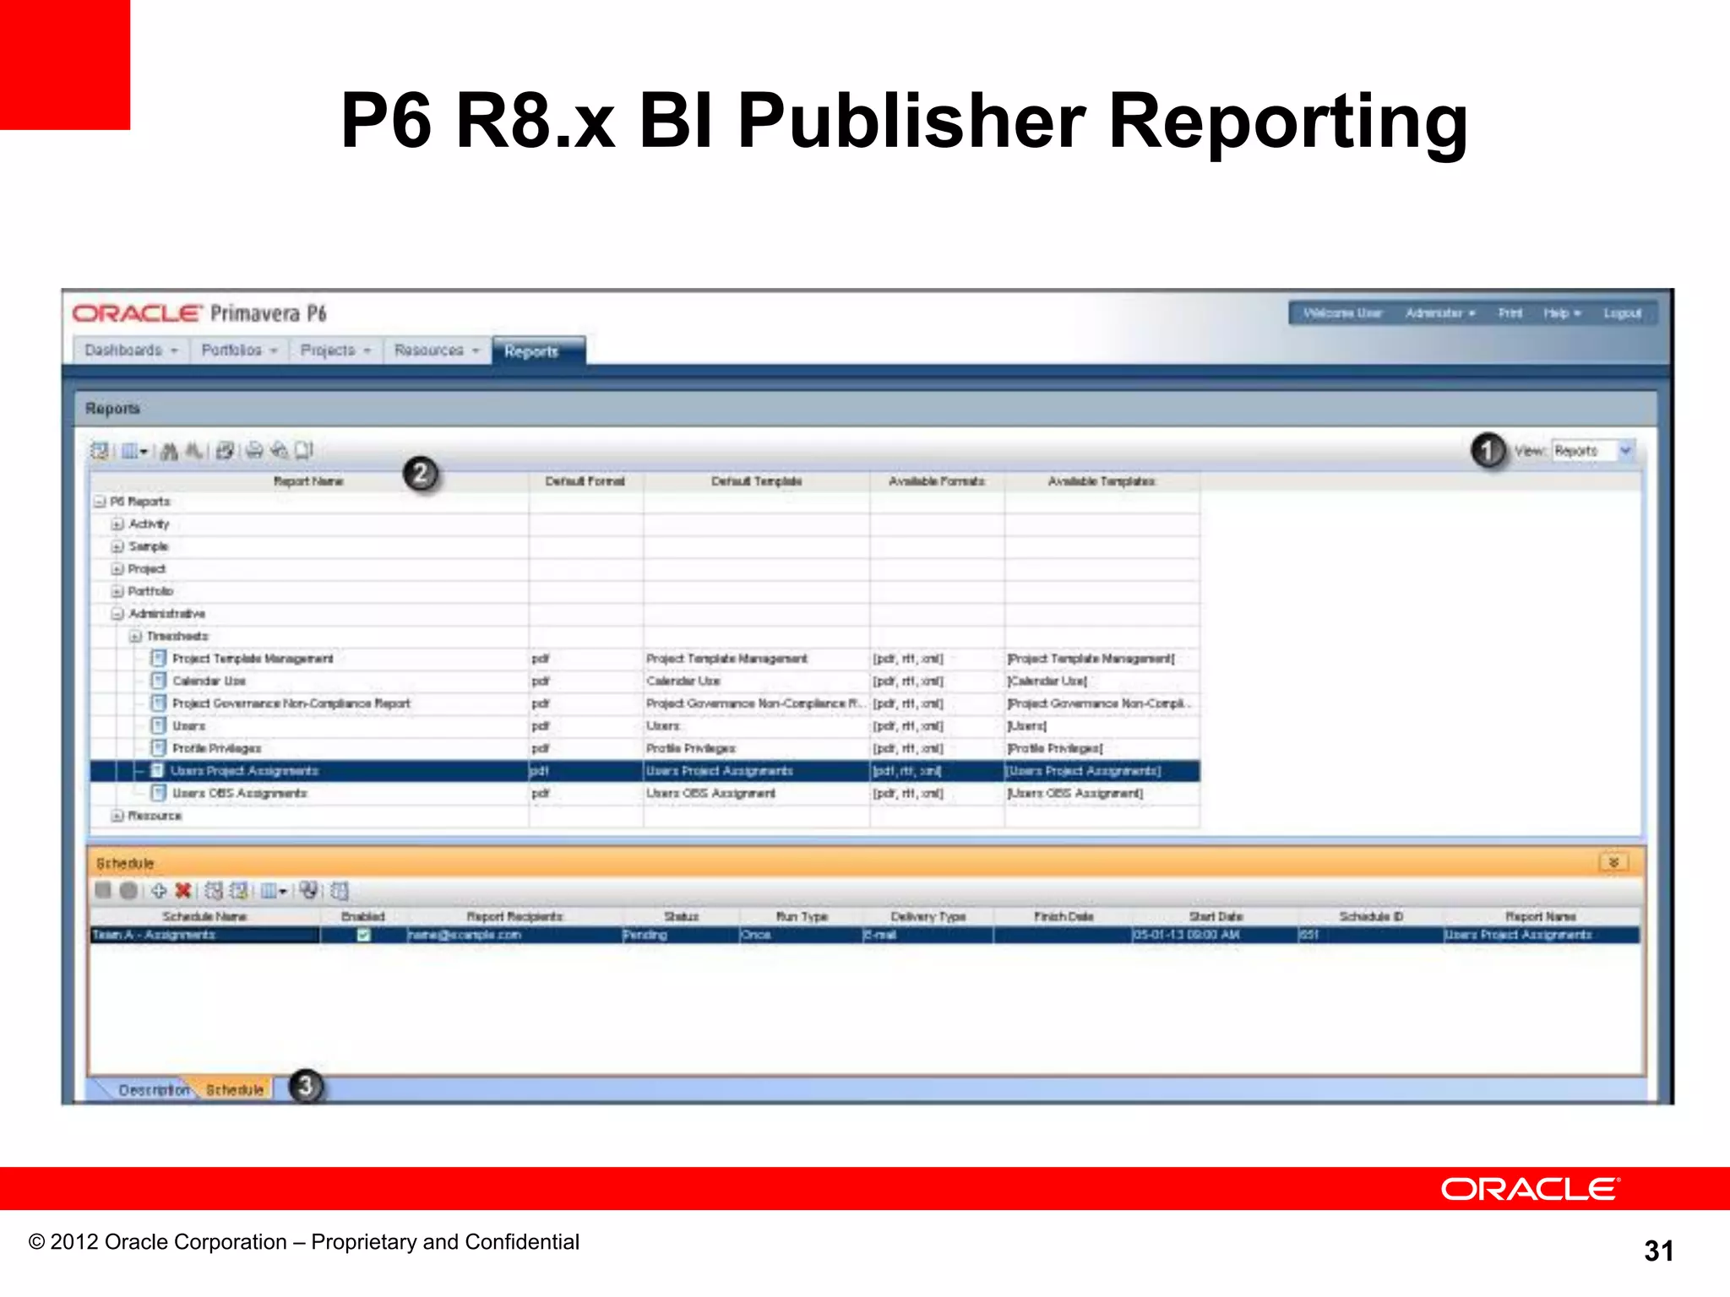Viewport: 1730px width, 1297px height.
Task: Click the Profile Privileges report document icon
Action: point(158,748)
